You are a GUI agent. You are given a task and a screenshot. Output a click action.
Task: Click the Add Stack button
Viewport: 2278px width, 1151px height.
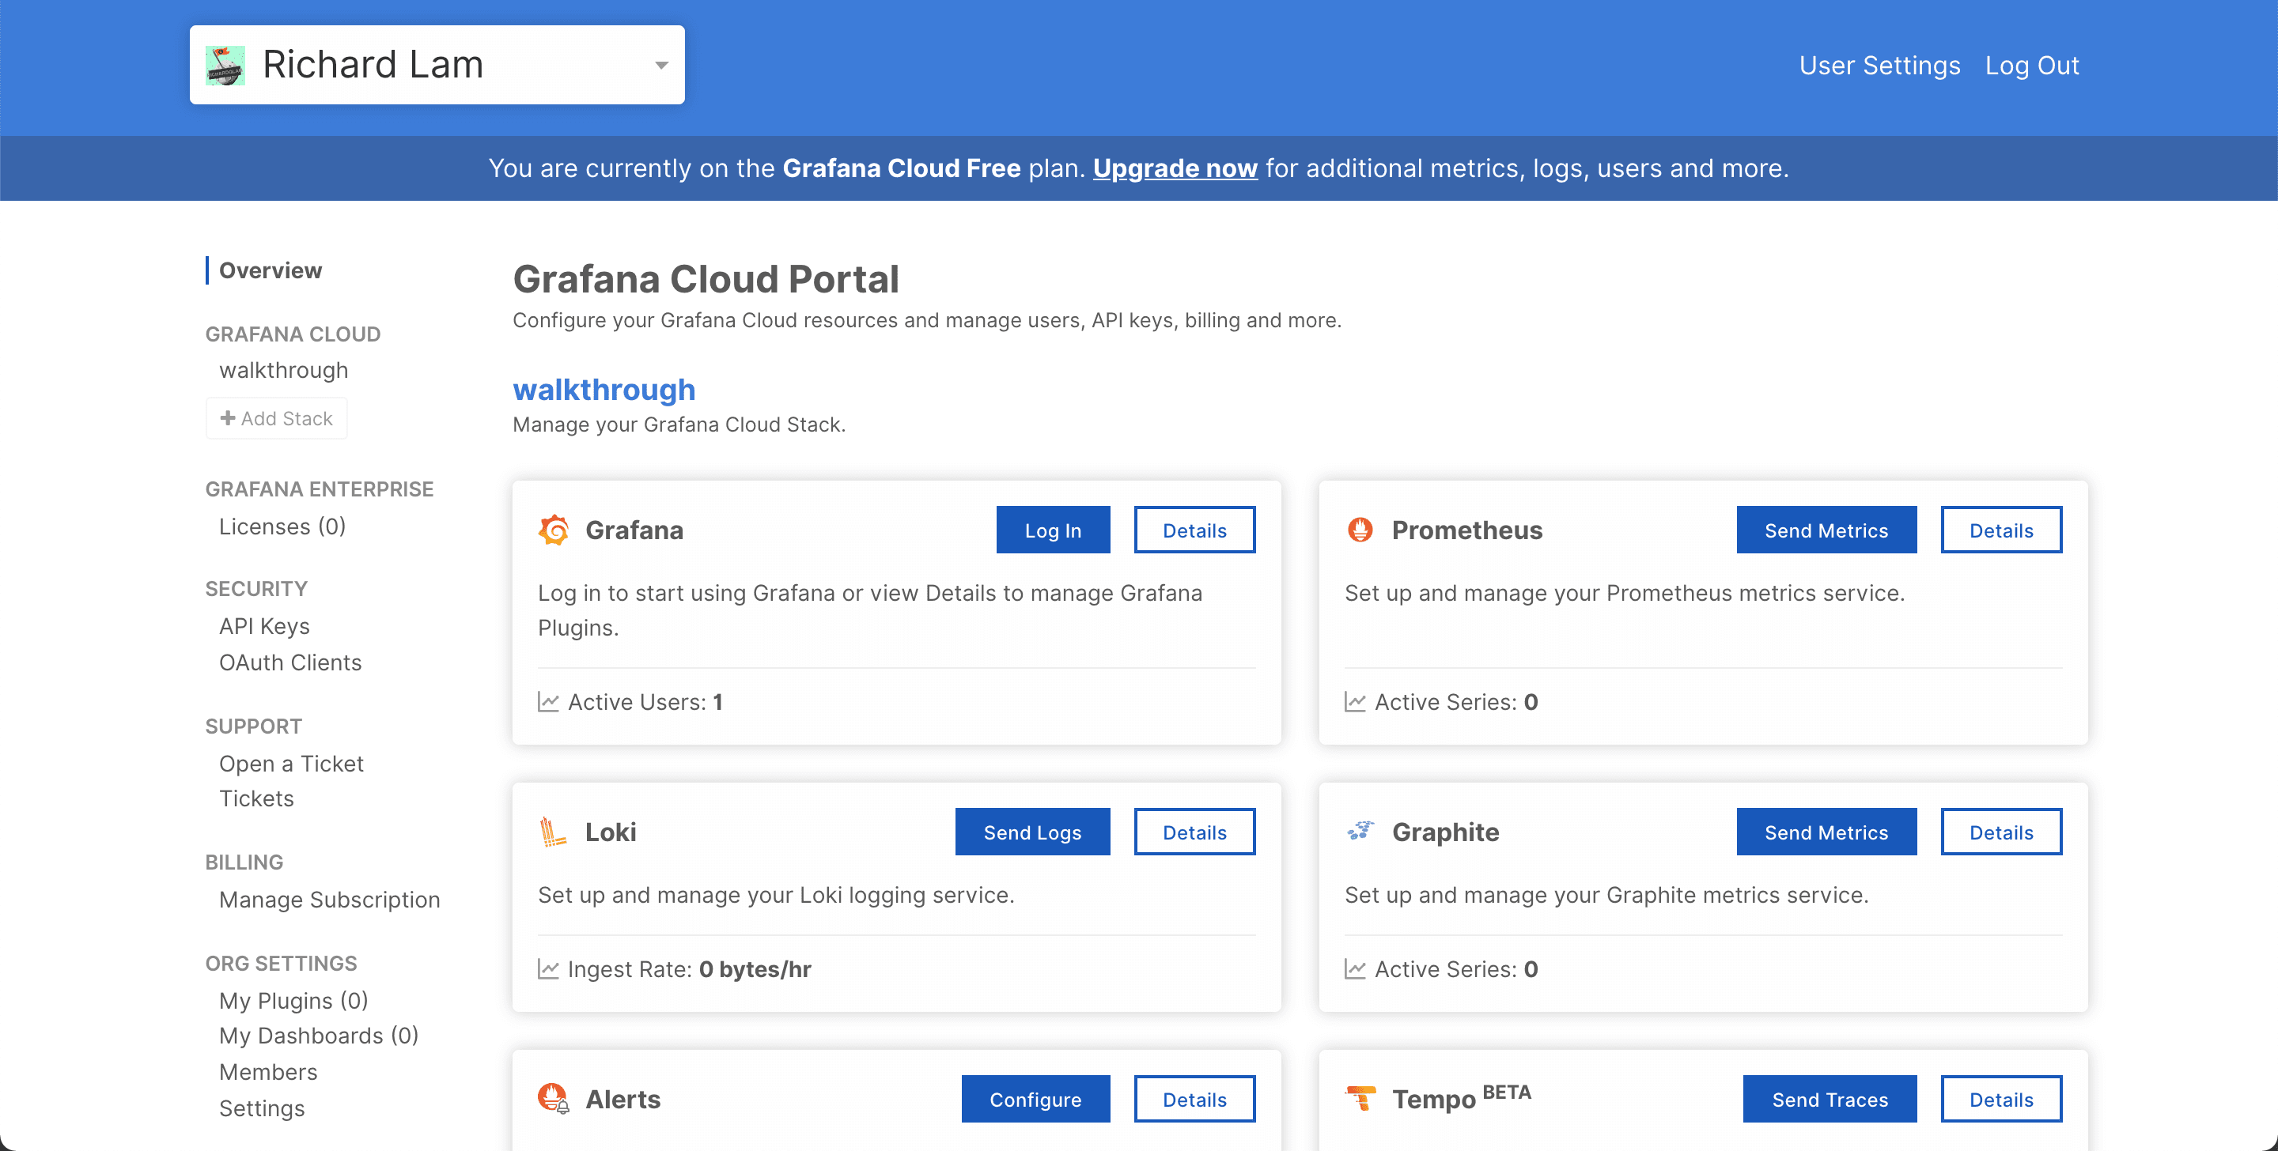(x=276, y=418)
